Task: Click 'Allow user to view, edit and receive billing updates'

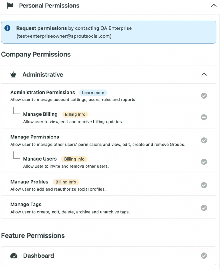Action: [x=73, y=122]
